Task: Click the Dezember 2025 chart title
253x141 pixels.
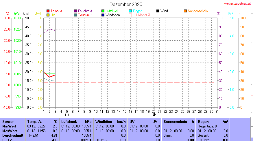Action: (x=126, y=4)
